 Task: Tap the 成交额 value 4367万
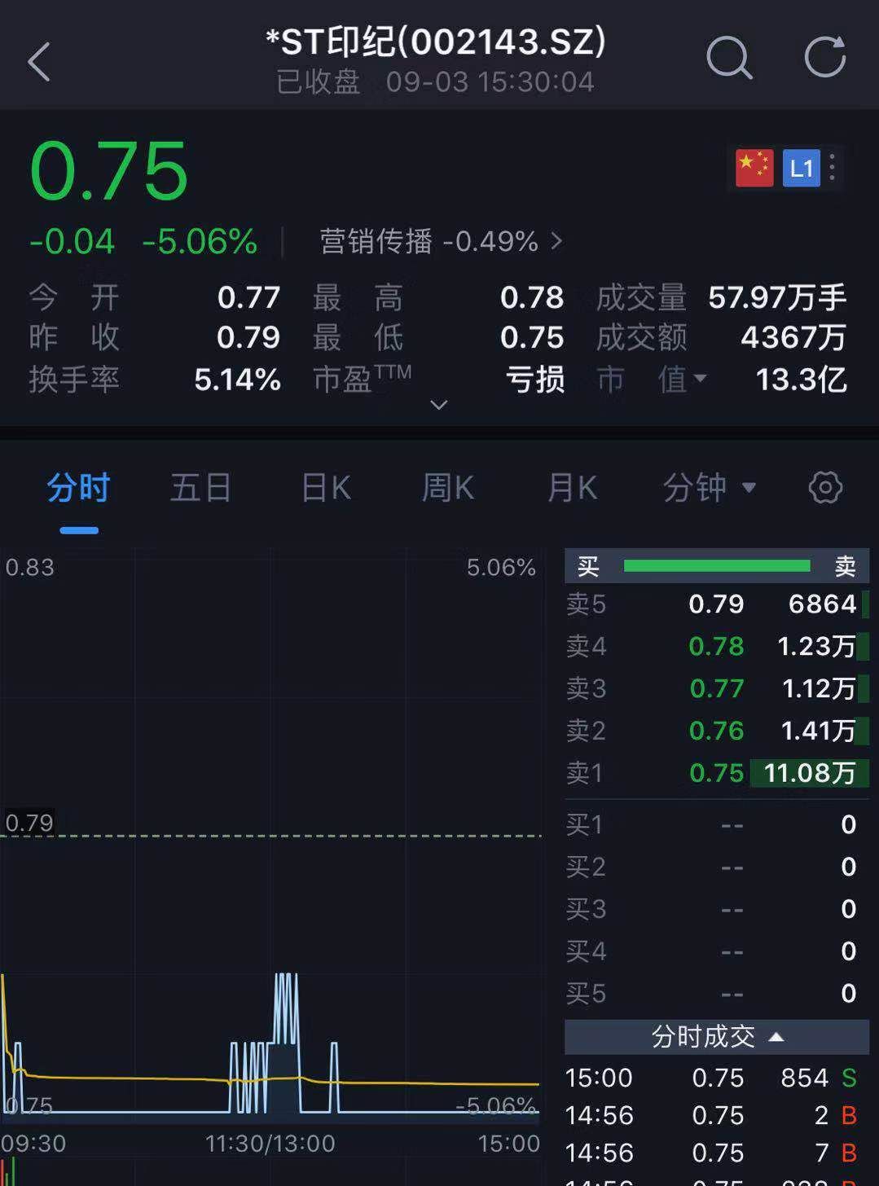point(793,337)
